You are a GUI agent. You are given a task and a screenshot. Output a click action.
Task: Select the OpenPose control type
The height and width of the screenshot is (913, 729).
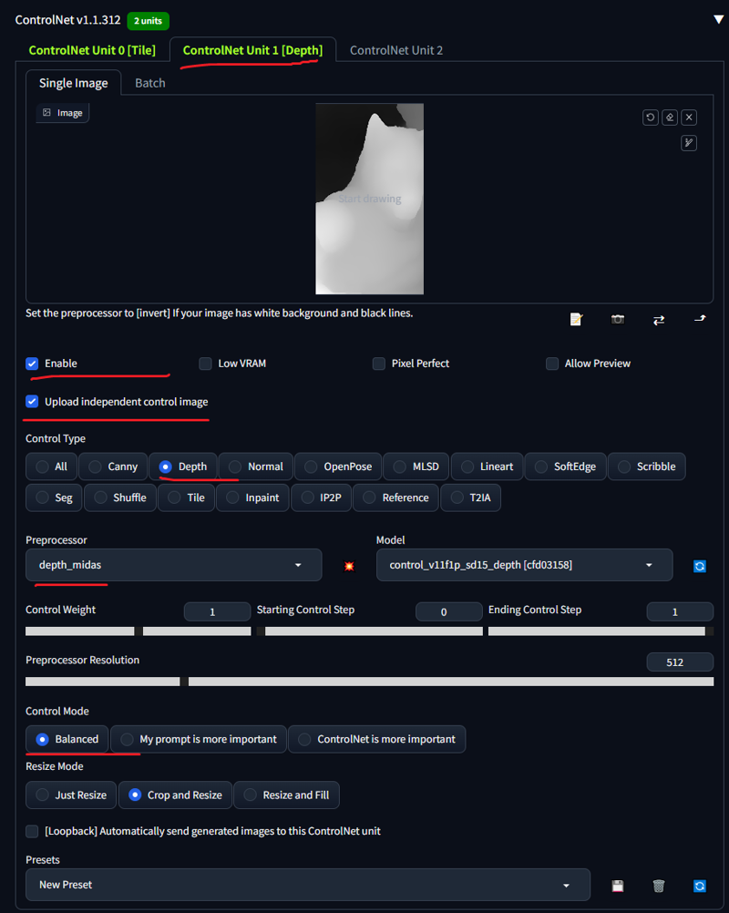tap(338, 467)
